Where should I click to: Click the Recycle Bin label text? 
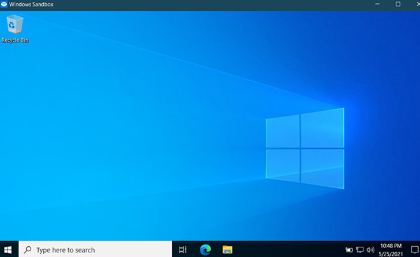[15, 40]
